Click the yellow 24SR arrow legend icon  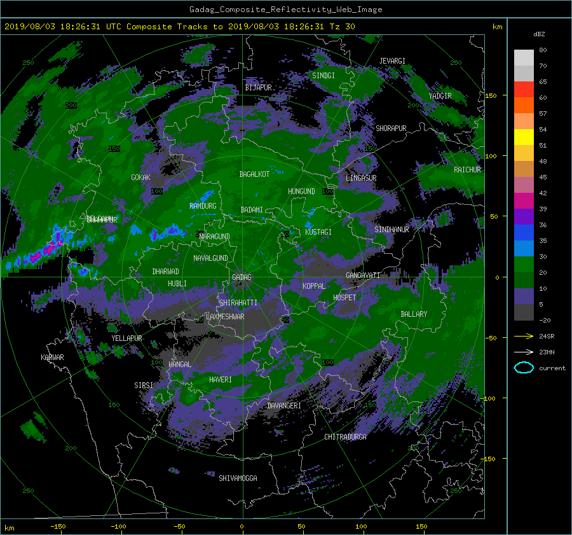pos(524,336)
